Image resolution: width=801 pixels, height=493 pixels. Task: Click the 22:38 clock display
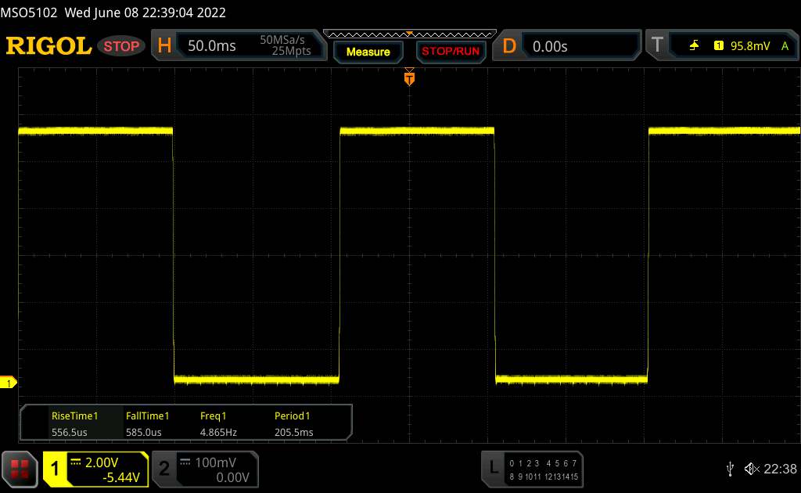click(780, 469)
